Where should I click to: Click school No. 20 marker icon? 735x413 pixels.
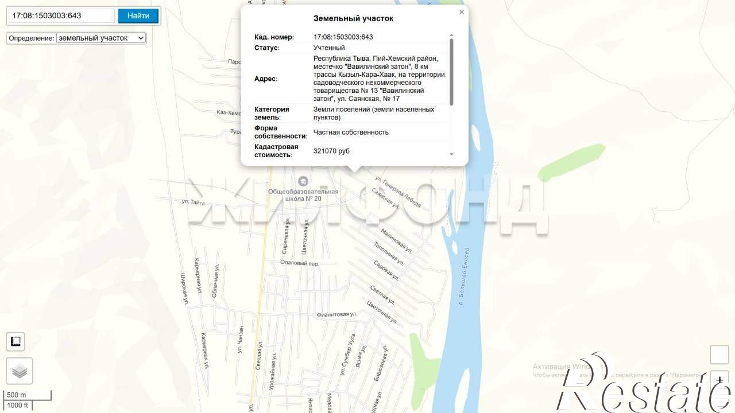click(303, 181)
